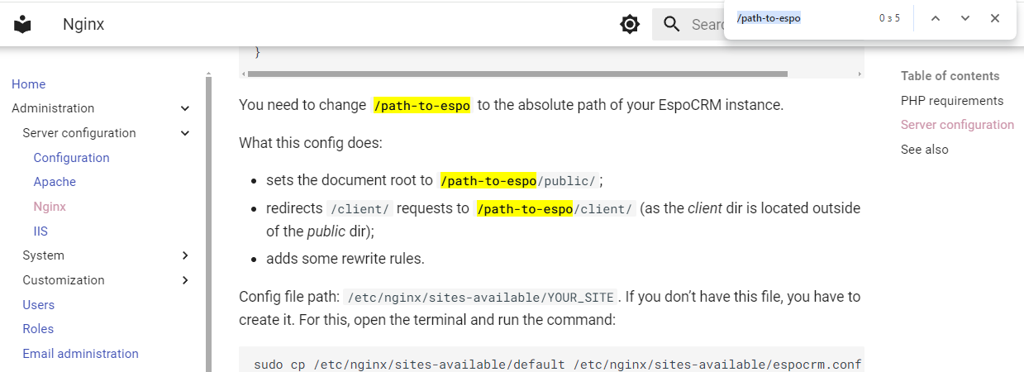The width and height of the screenshot is (1024, 372).
Task: Open the Home link in sidebar
Action: coord(29,84)
